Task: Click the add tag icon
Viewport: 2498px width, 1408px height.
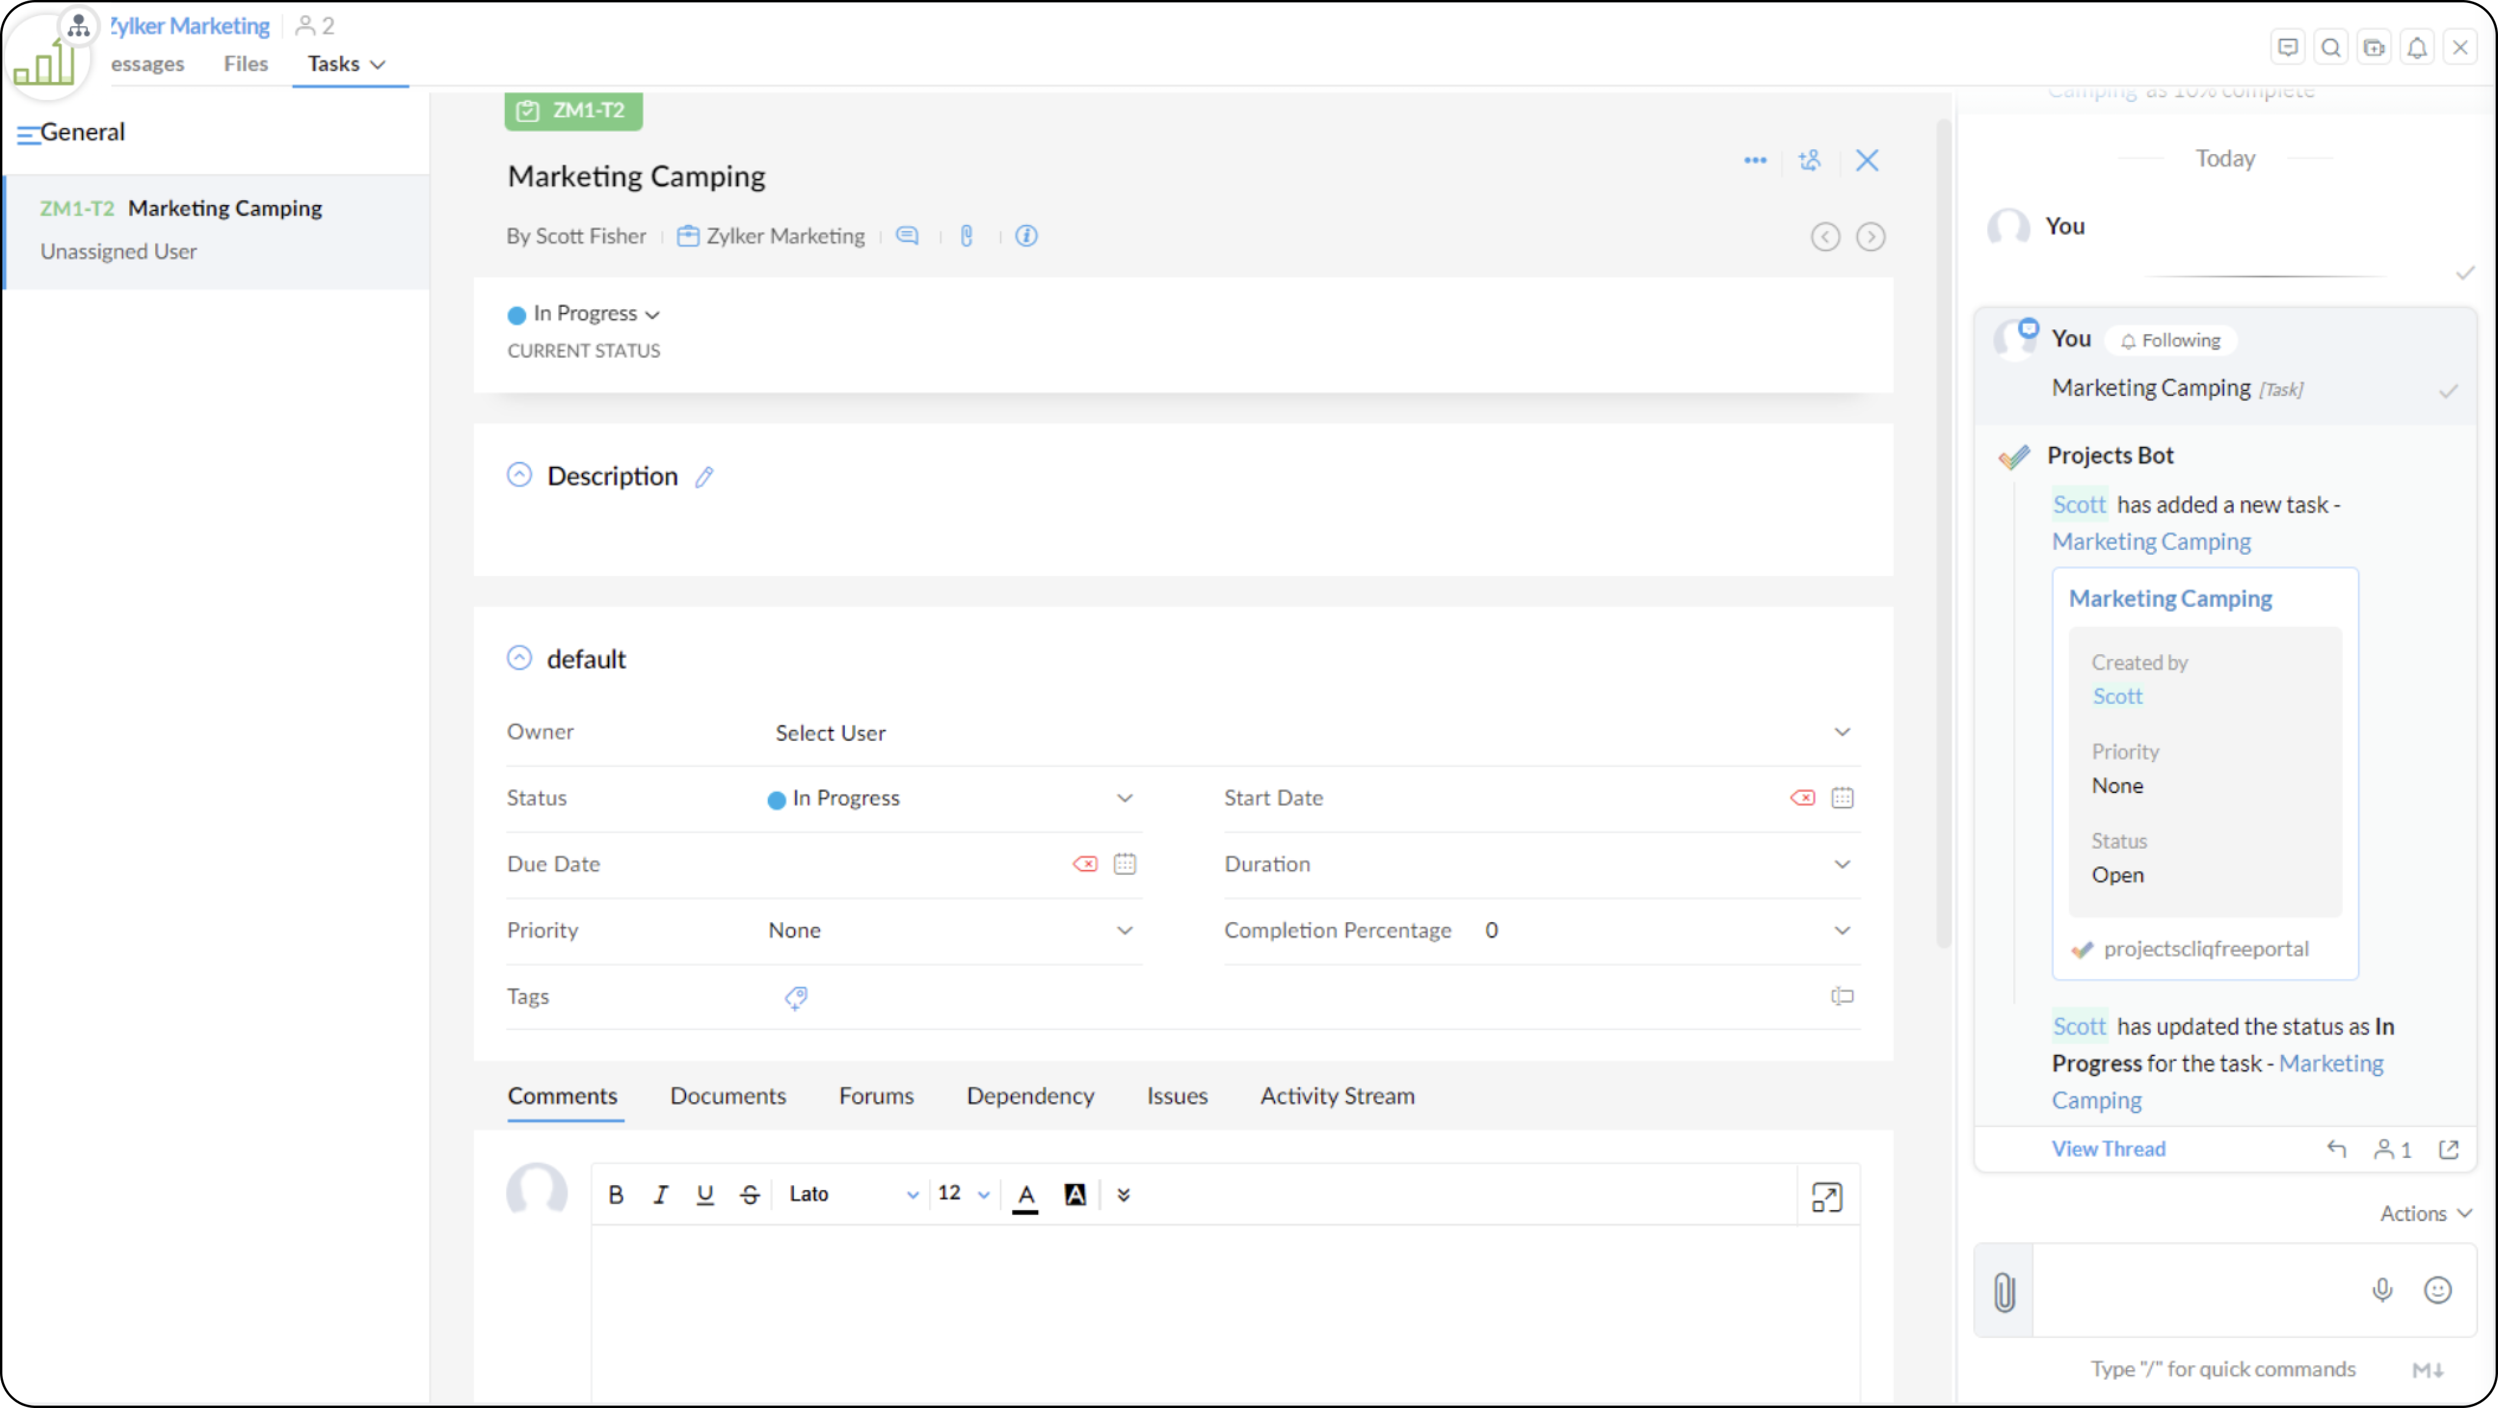Action: 795,997
